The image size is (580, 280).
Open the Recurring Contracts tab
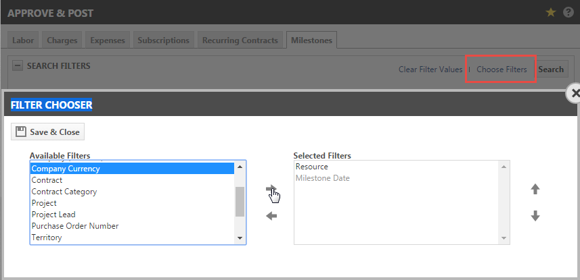pos(240,40)
